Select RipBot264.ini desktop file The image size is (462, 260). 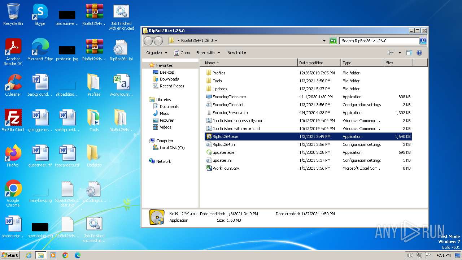point(121,50)
